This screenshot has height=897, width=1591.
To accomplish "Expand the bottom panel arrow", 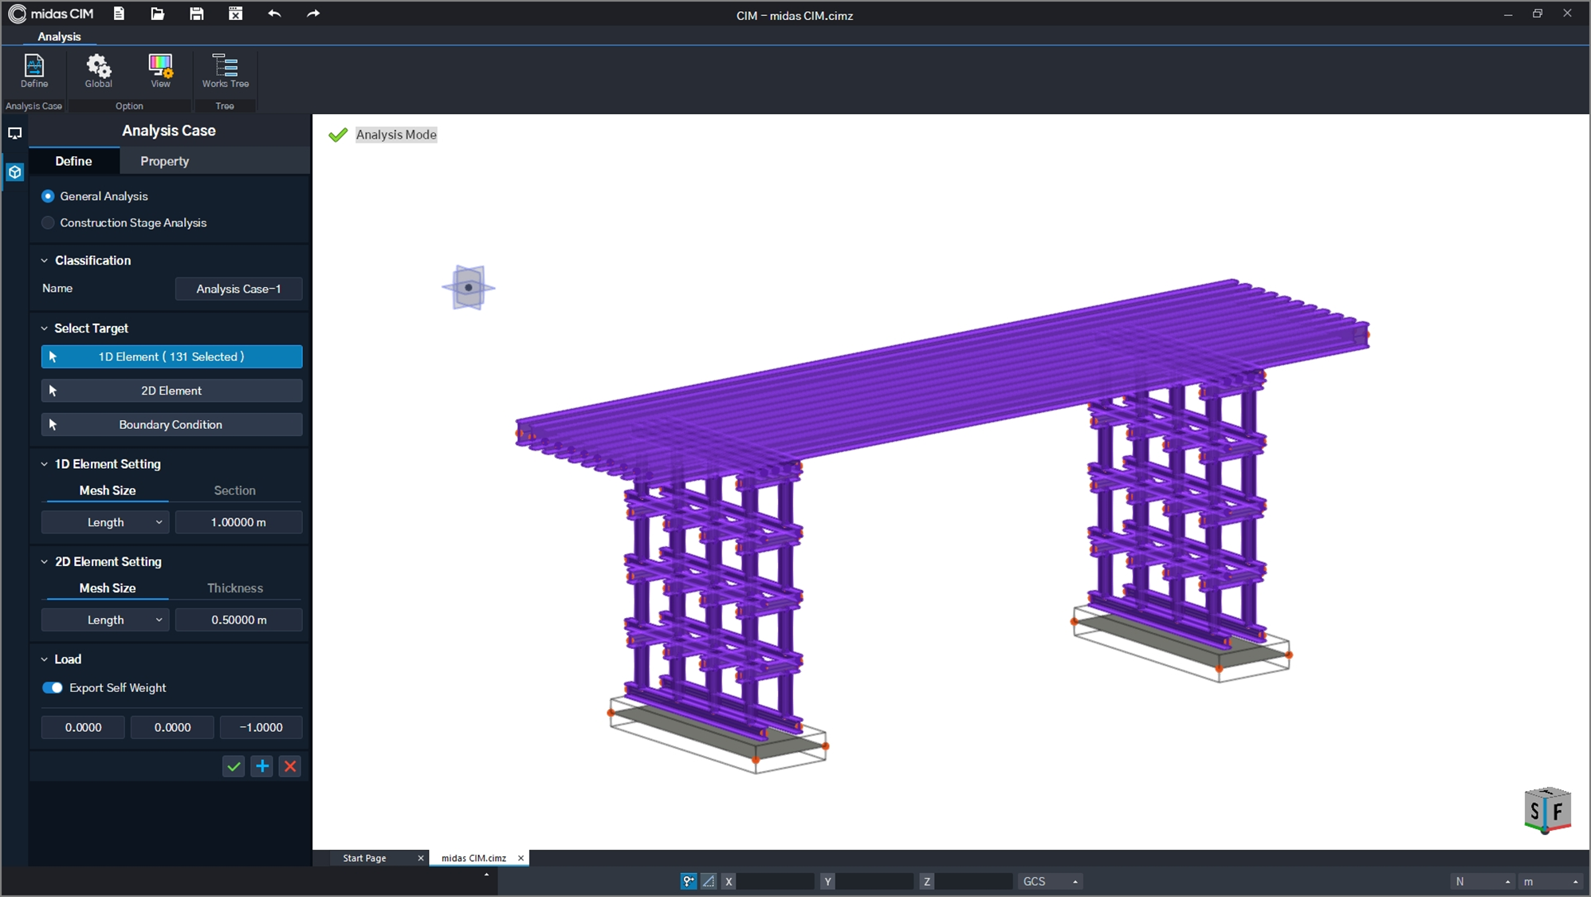I will pos(486,875).
